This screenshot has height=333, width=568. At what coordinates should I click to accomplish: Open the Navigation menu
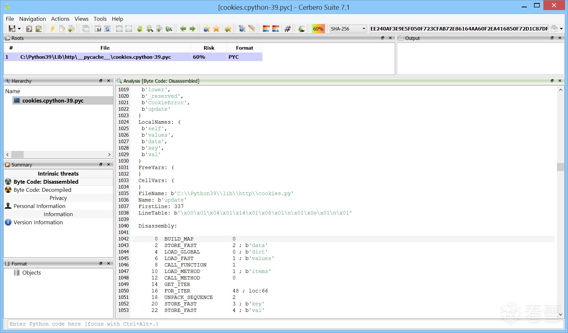click(32, 19)
